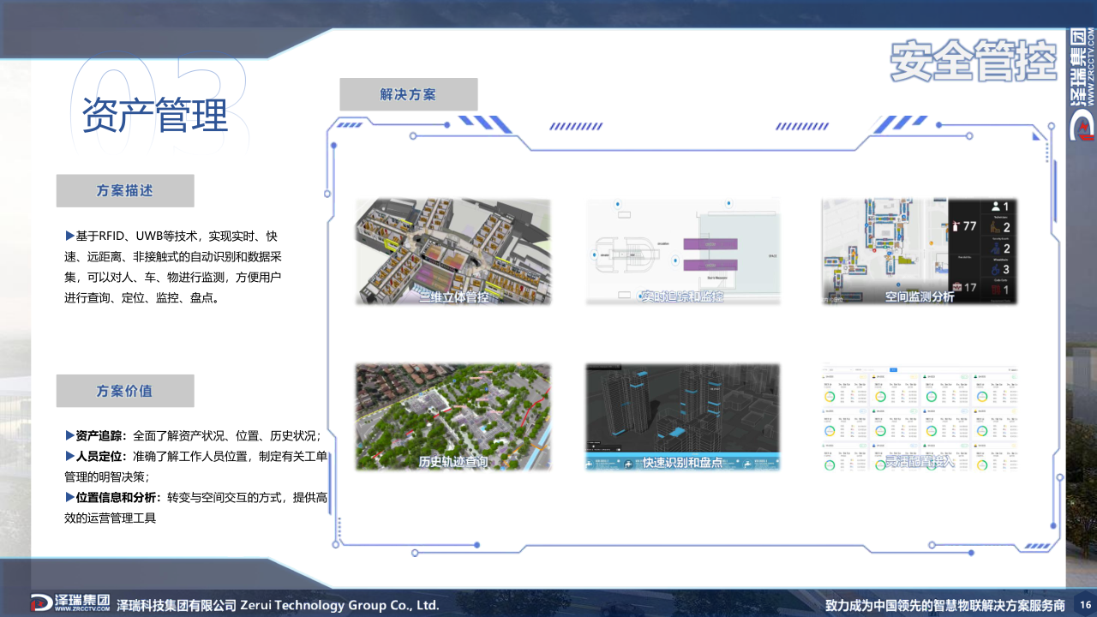Open the 实时追踪和监控 floor plan image
Viewport: 1097px width, 617px height.
point(682,251)
